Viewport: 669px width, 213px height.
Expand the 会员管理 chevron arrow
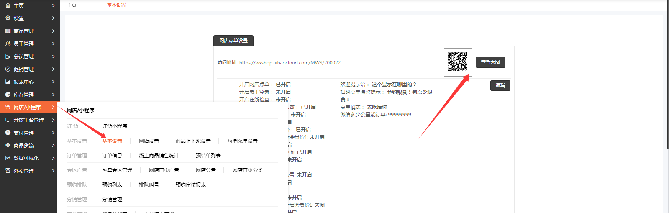(53, 56)
